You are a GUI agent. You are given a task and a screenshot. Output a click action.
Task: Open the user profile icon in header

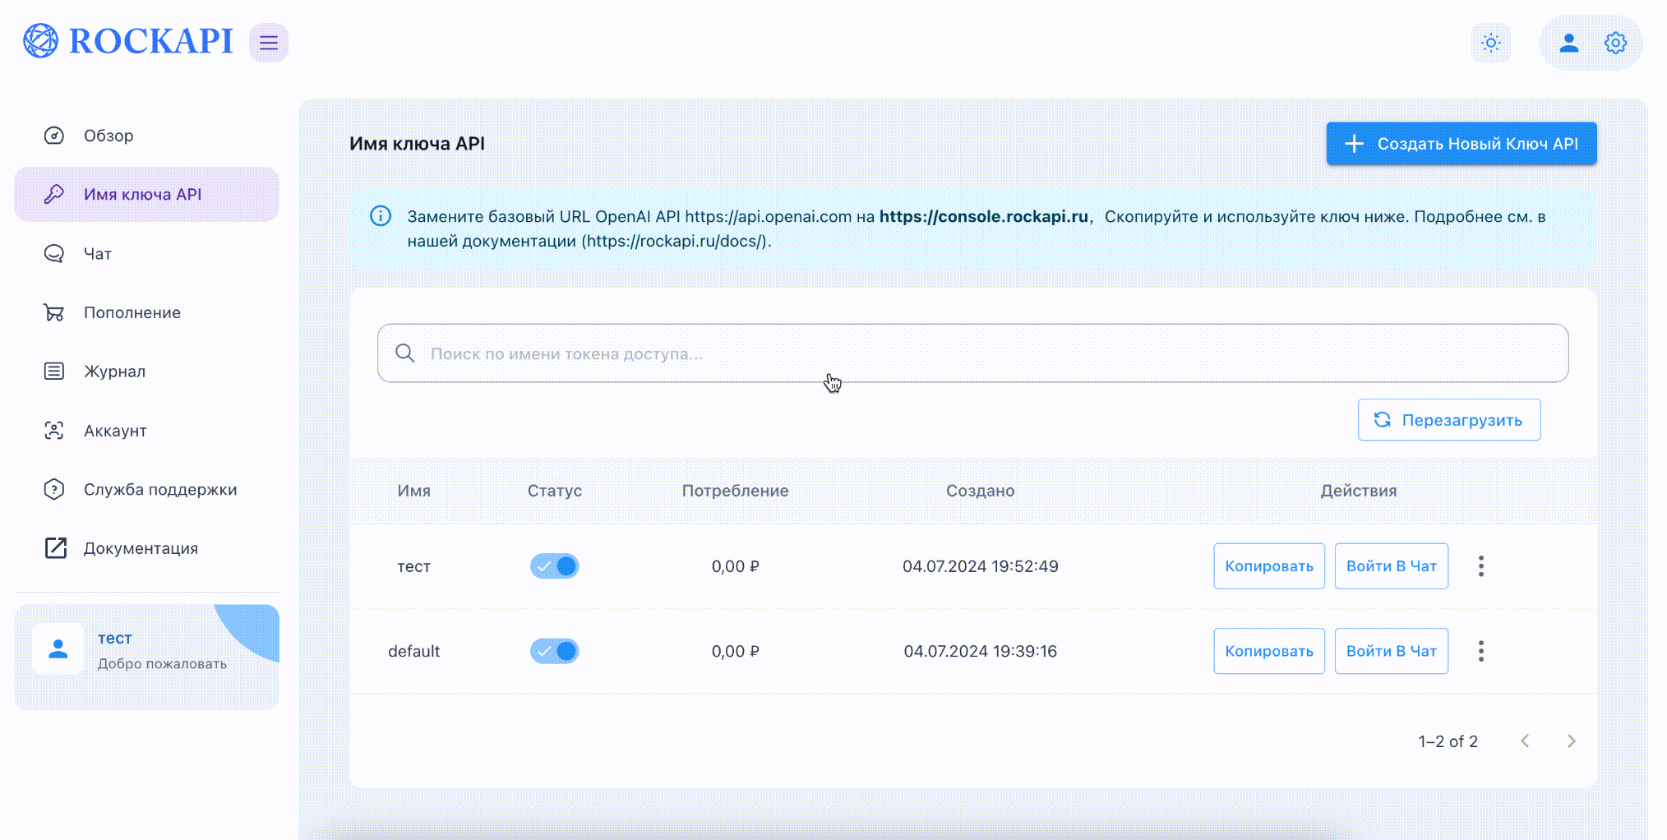pos(1569,43)
